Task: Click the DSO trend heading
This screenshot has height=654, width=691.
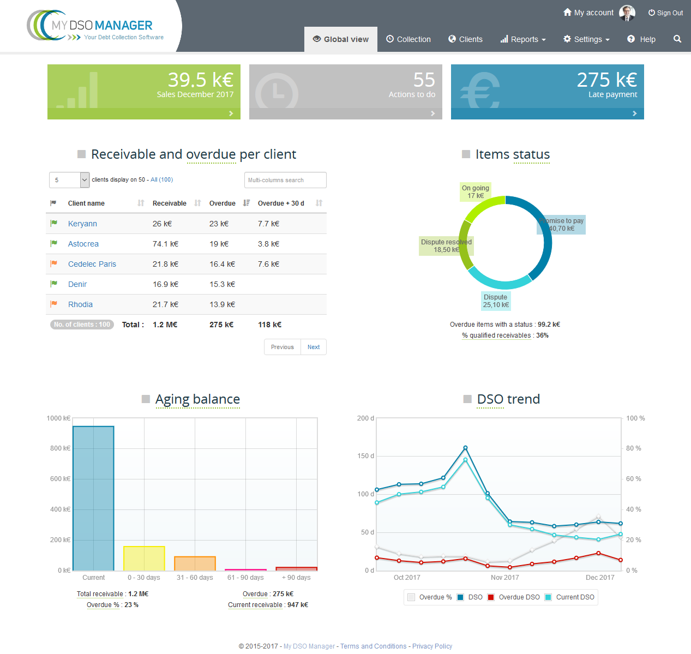Action: tap(508, 399)
